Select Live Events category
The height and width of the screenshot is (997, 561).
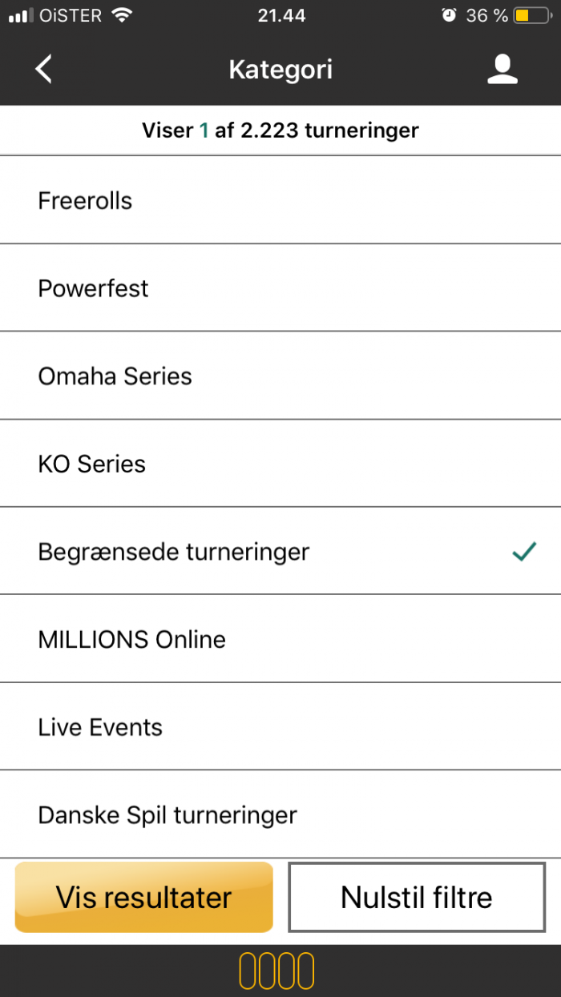280,727
